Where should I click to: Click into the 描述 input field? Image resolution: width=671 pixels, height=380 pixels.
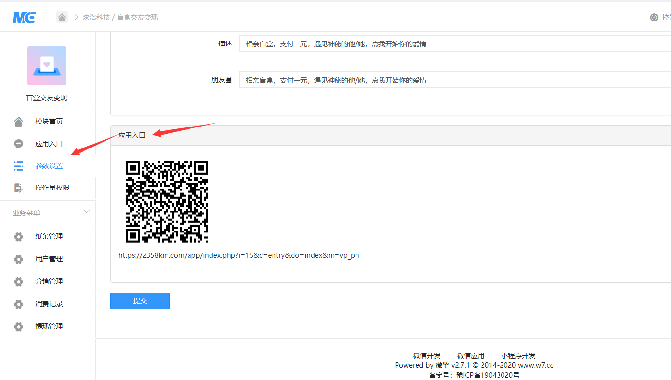(x=455, y=43)
